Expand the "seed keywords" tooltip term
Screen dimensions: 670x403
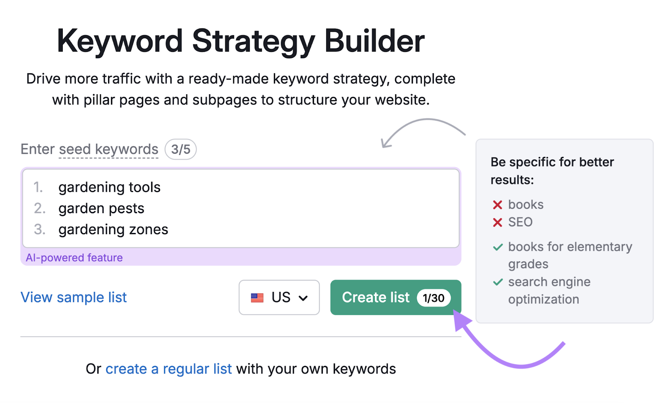pos(108,149)
